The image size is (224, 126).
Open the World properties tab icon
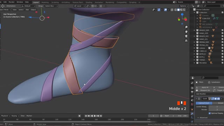[192, 104]
